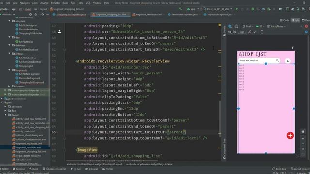Open the app run configuration dropdown
The image size is (310, 174).
click(x=193, y=9)
